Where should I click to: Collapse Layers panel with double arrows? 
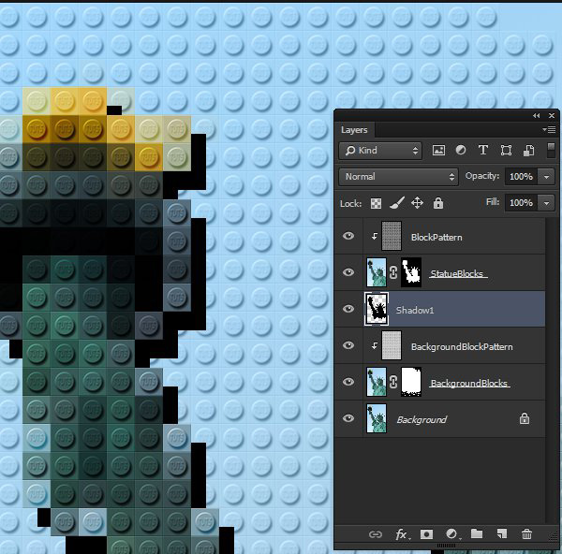[536, 115]
